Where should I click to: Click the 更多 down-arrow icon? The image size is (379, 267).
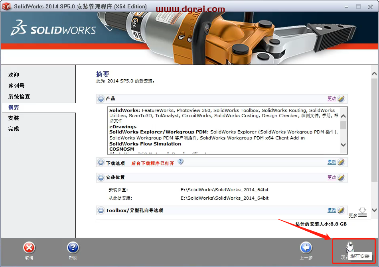coord(362,212)
